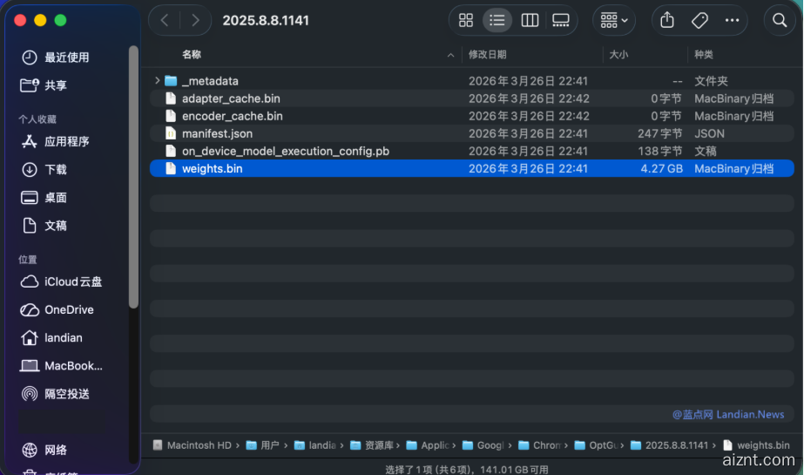This screenshot has width=804, height=475.
Task: Sort by the 修改日期 column header
Action: tap(487, 54)
